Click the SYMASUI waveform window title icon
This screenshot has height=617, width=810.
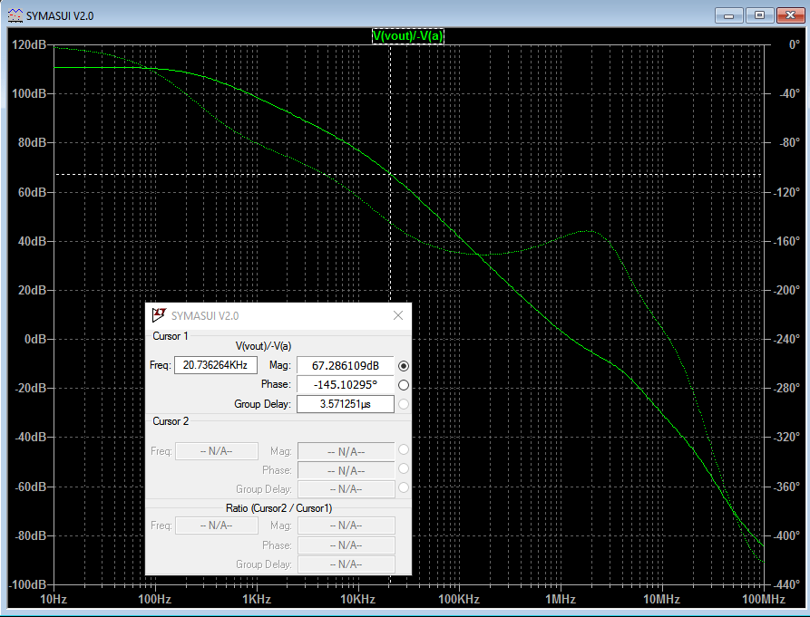point(15,15)
